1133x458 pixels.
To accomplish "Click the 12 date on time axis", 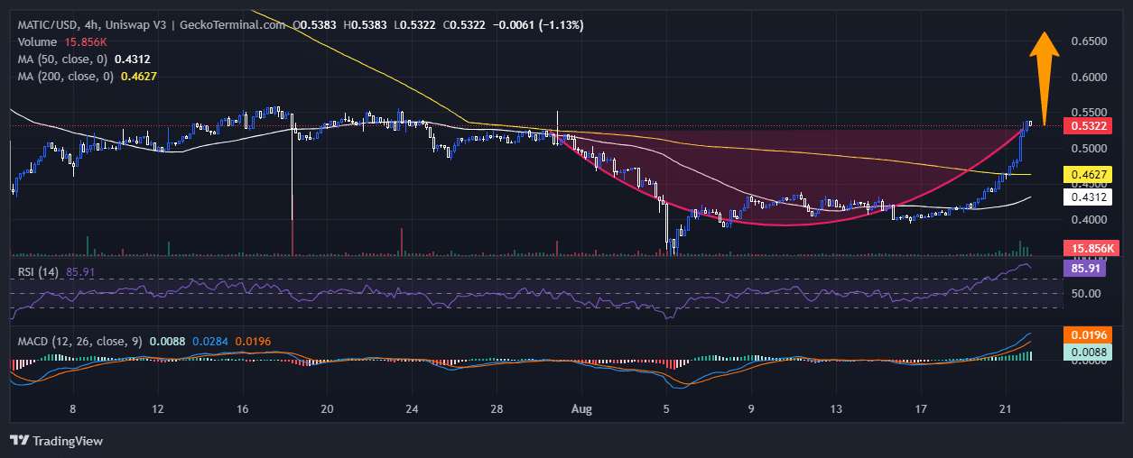I will [x=158, y=408].
